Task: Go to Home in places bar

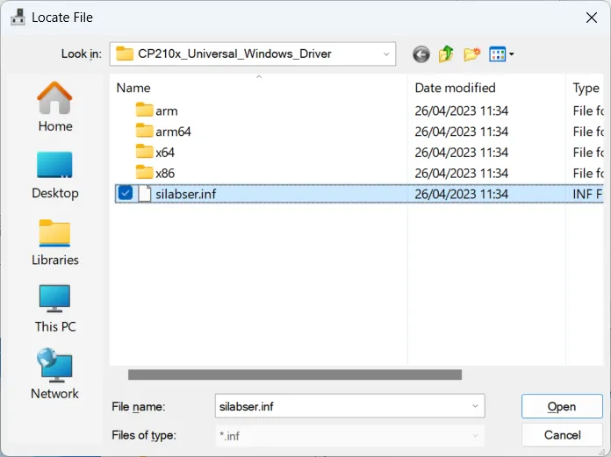Action: (54, 107)
